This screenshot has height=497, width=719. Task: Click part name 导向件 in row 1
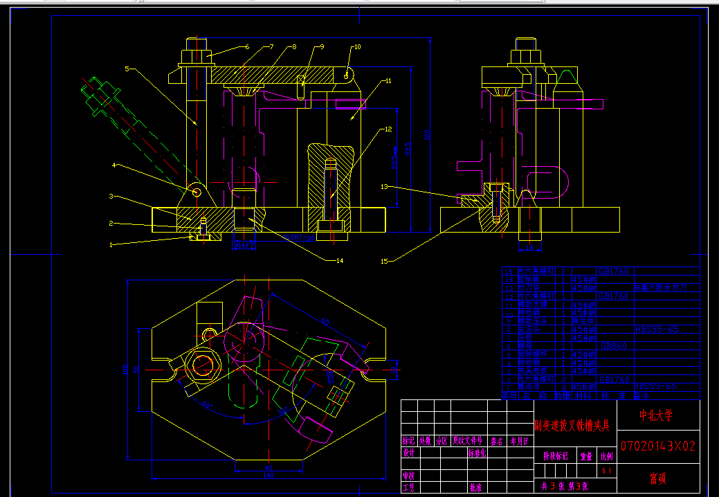[x=529, y=388]
